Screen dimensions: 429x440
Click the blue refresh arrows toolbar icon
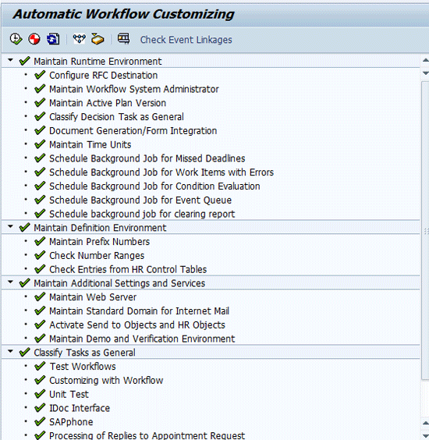(x=53, y=39)
